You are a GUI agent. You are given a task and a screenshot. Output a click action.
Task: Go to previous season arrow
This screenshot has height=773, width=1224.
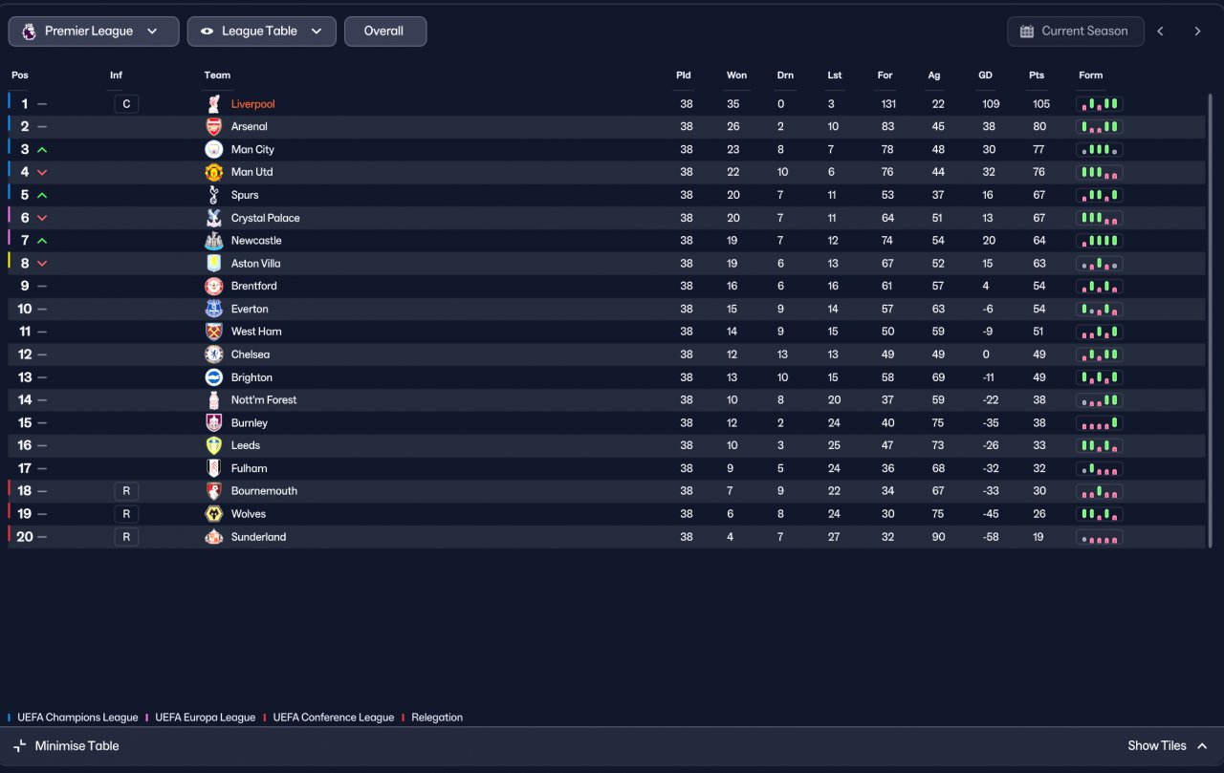(1161, 32)
